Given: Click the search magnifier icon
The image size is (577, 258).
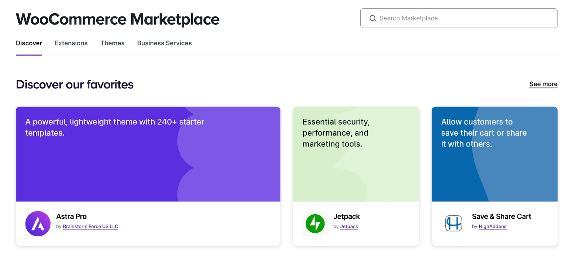Looking at the screenshot, I should (373, 18).
